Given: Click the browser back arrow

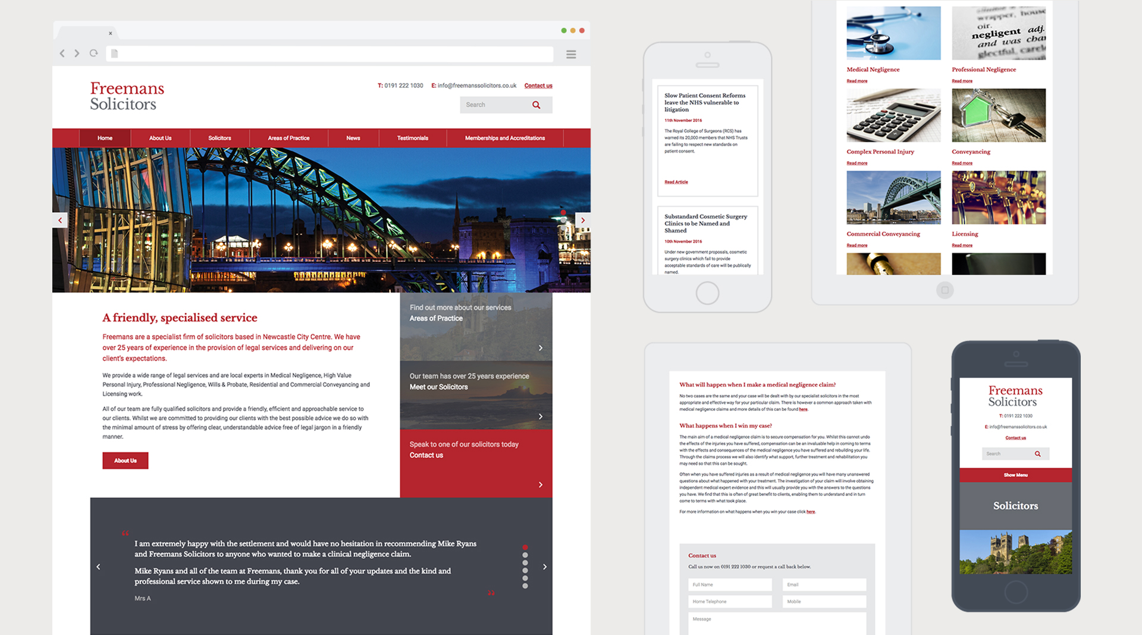Looking at the screenshot, I should (62, 54).
